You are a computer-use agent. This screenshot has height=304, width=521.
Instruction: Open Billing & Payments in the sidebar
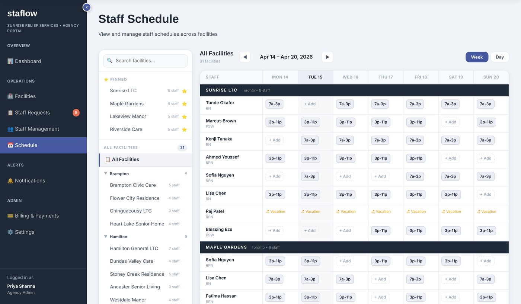(x=43, y=216)
